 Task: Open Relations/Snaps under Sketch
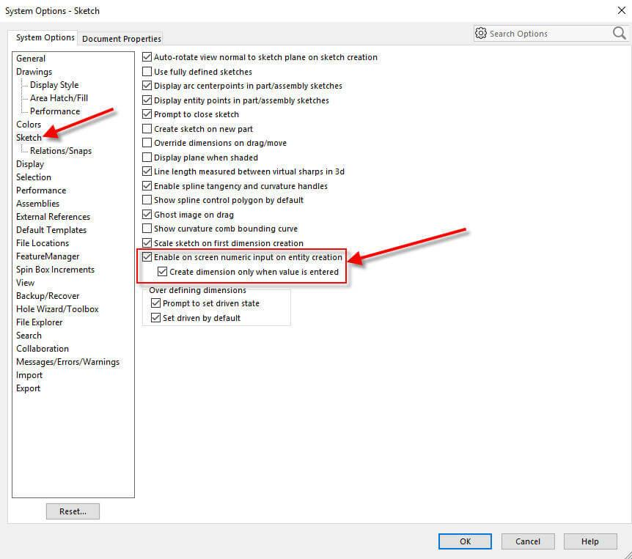pyautogui.click(x=61, y=151)
